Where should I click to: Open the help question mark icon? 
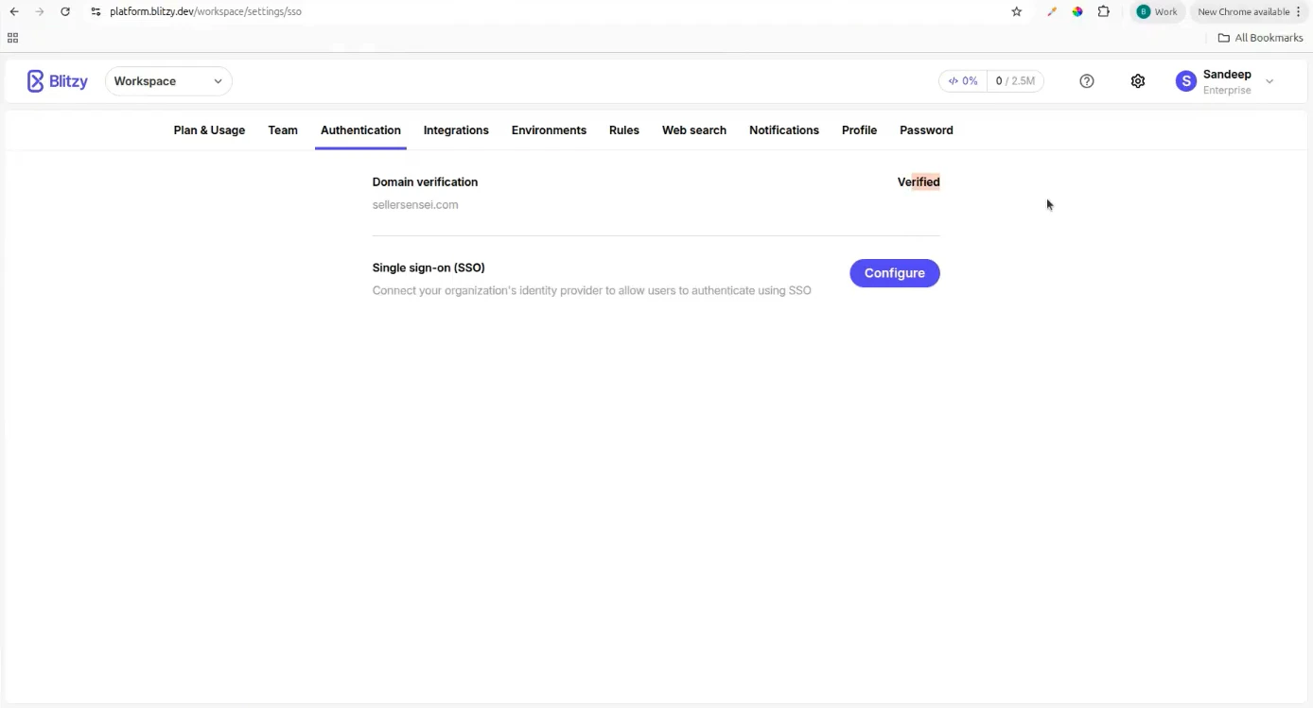click(x=1087, y=81)
